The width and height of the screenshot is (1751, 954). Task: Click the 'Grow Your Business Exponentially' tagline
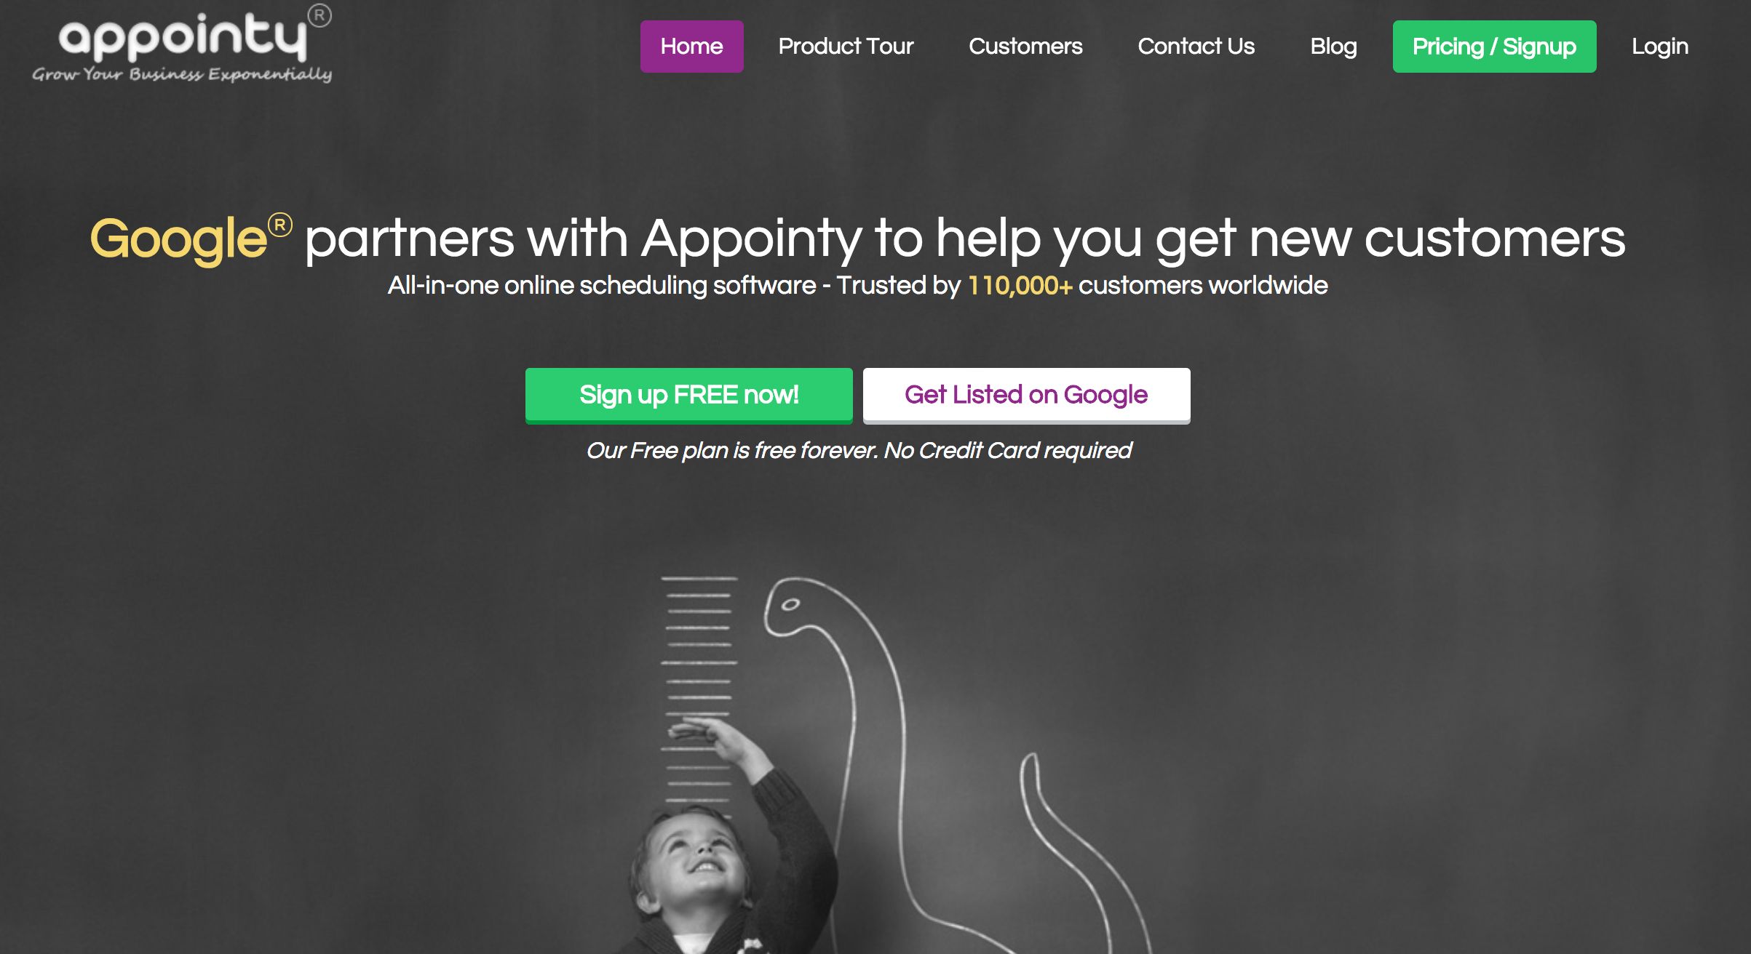tap(182, 74)
